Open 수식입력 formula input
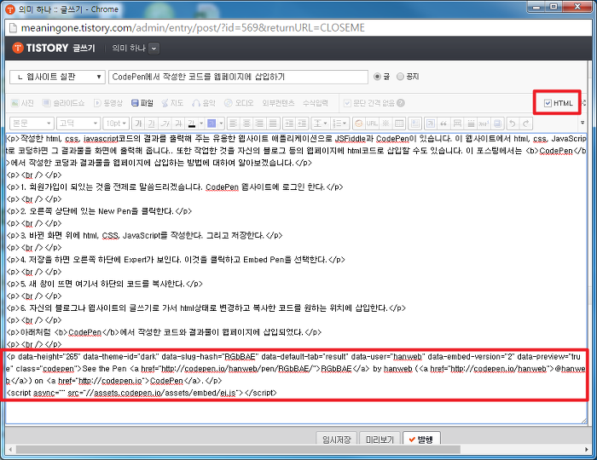597x460 pixels. (x=316, y=103)
